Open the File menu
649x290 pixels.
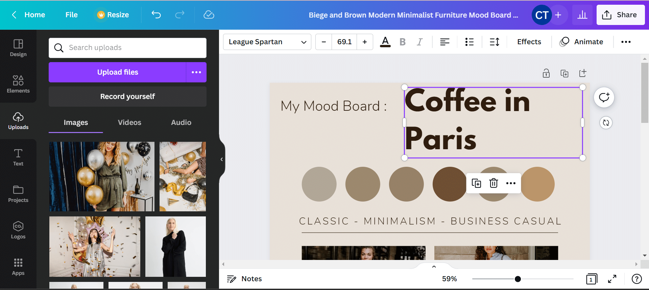coord(72,15)
